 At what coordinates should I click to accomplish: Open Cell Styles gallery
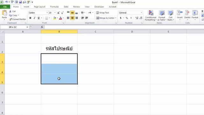171,15
